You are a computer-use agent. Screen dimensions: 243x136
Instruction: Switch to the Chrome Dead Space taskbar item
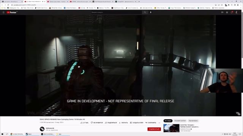(x=17, y=134)
